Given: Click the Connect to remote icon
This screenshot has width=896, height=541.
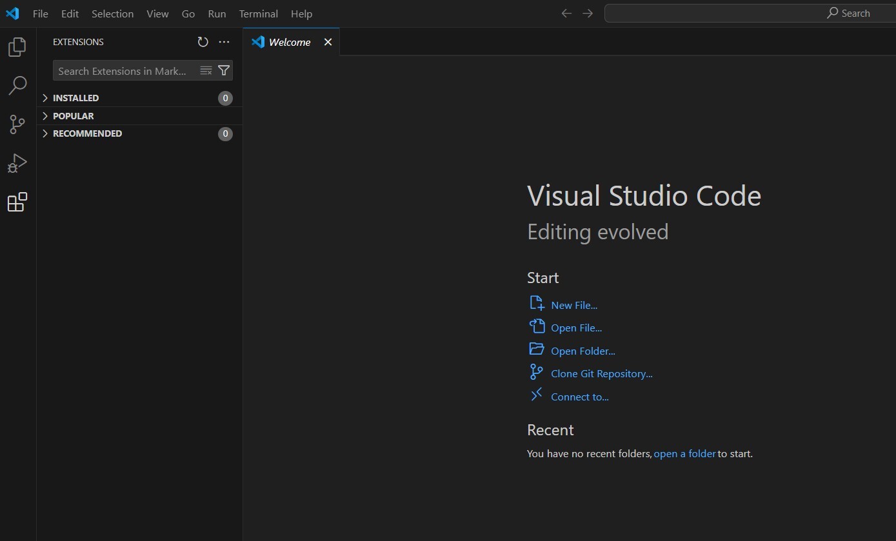Looking at the screenshot, I should (537, 395).
